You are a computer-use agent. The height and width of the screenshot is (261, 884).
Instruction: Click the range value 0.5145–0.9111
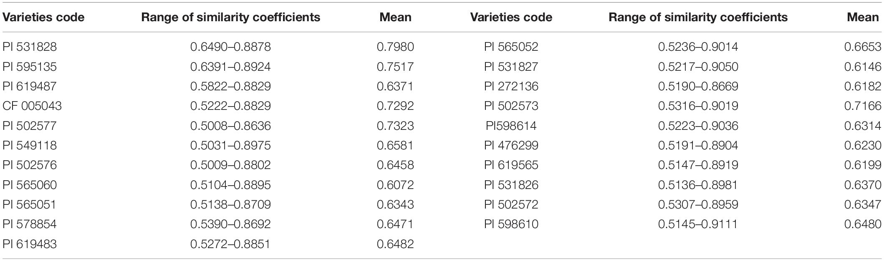[698, 224]
